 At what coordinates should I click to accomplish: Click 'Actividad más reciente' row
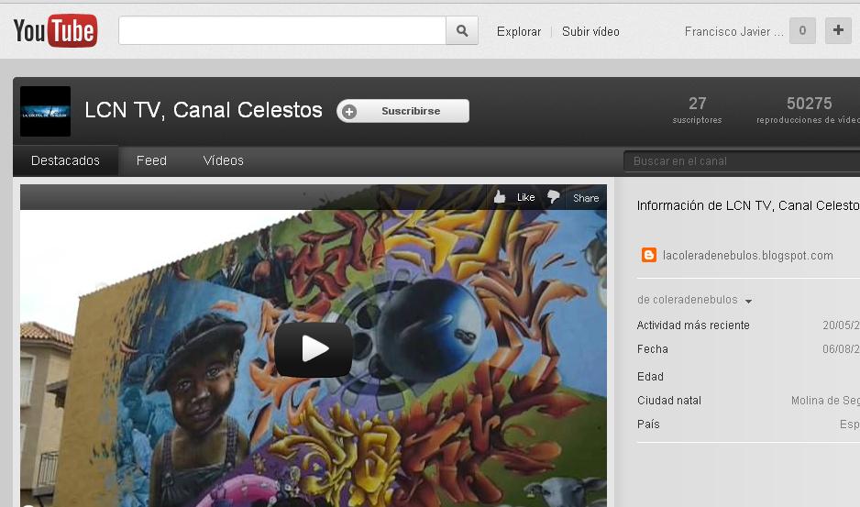point(748,325)
